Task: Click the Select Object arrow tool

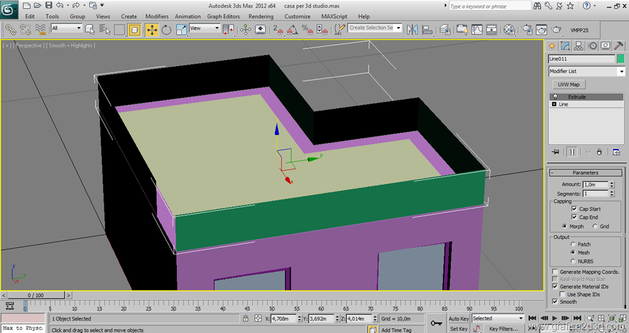Action: point(90,29)
